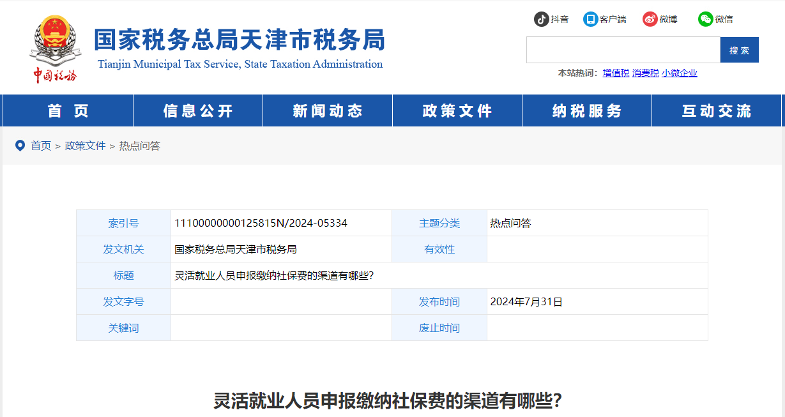This screenshot has height=417, width=785.
Task: Click the 关键词 label cell
Action: point(123,328)
